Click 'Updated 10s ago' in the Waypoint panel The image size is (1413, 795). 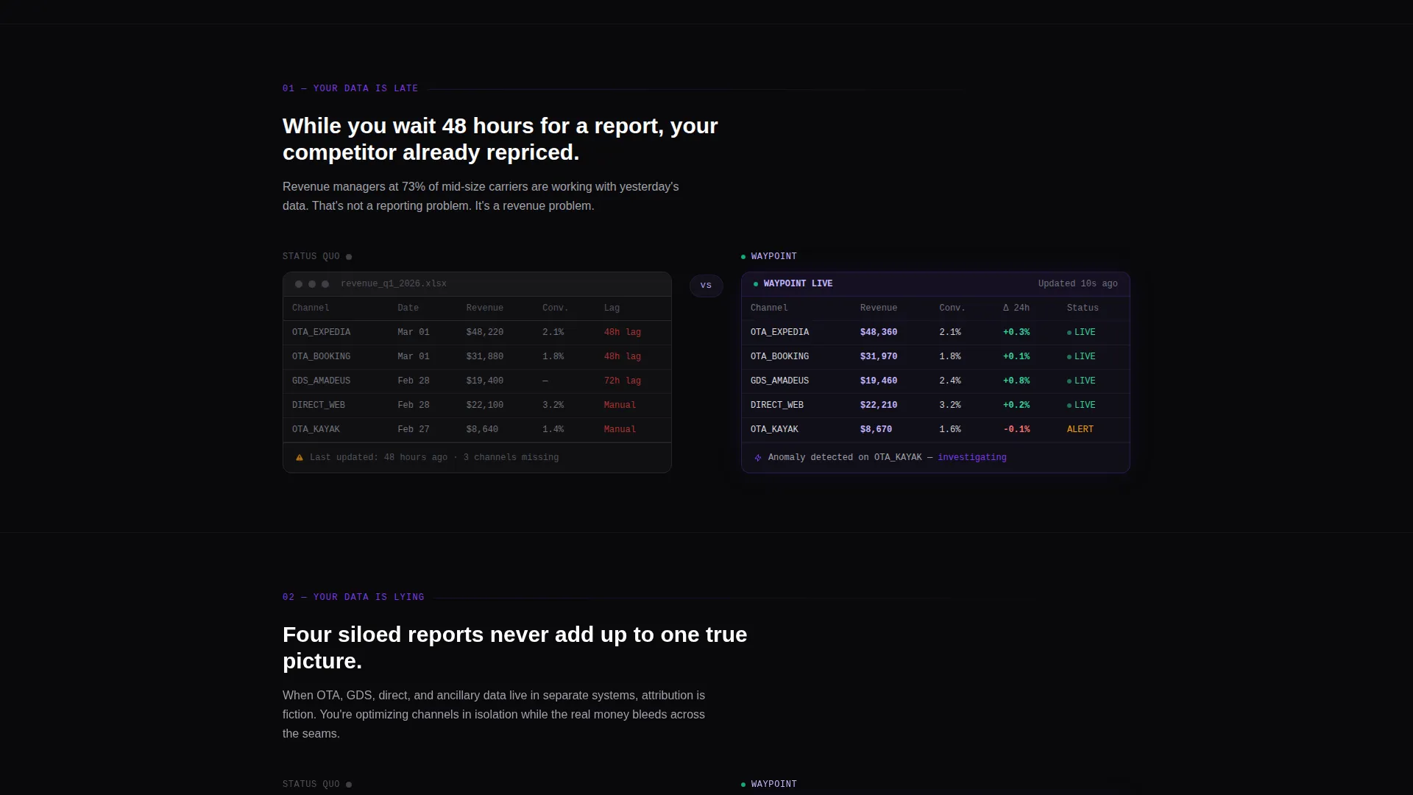tap(1077, 284)
